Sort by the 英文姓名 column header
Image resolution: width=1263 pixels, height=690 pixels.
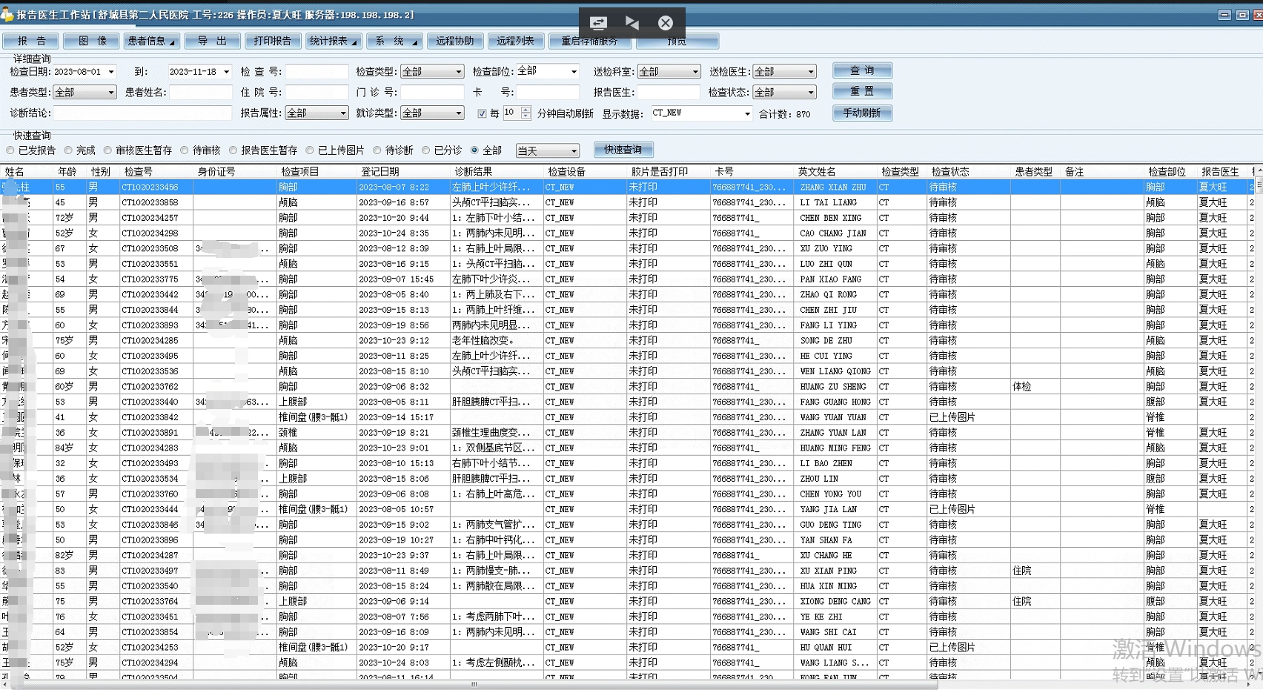click(837, 171)
